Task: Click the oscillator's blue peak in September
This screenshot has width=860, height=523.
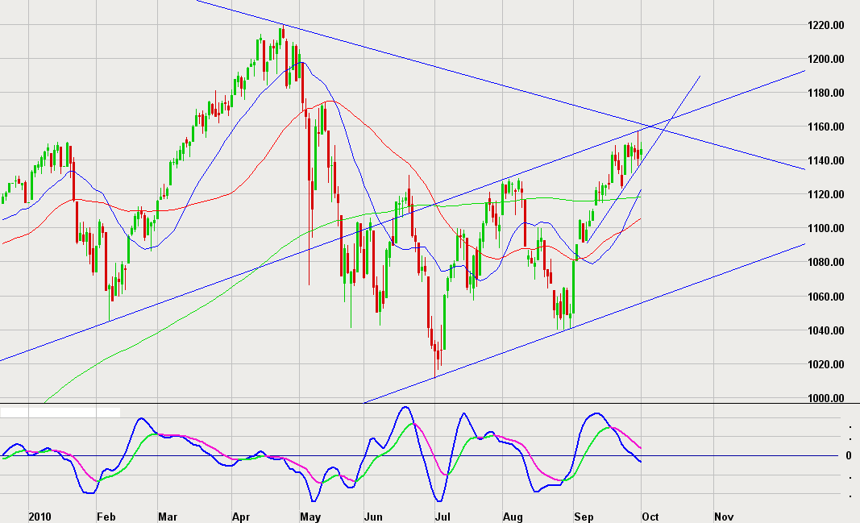Action: point(596,413)
